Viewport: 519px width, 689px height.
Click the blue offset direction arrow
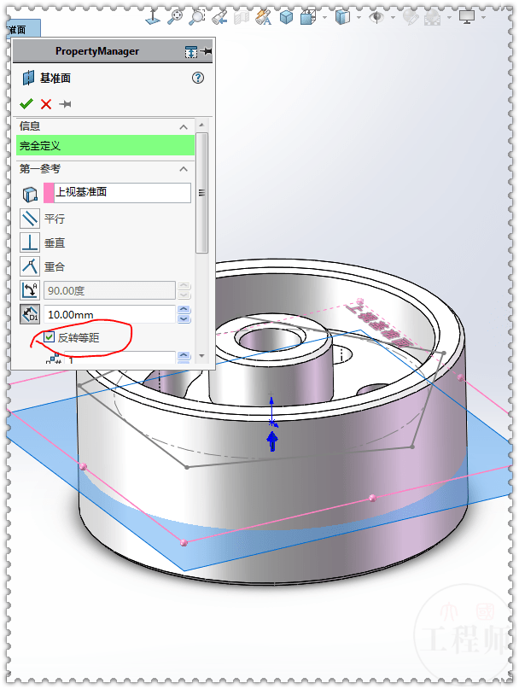coord(272,441)
